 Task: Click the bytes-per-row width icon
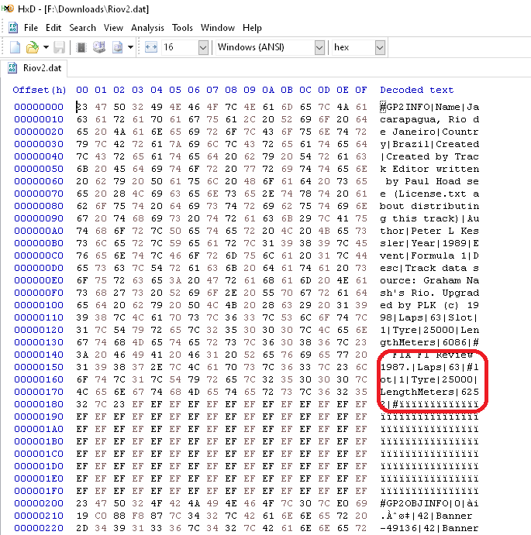point(151,47)
